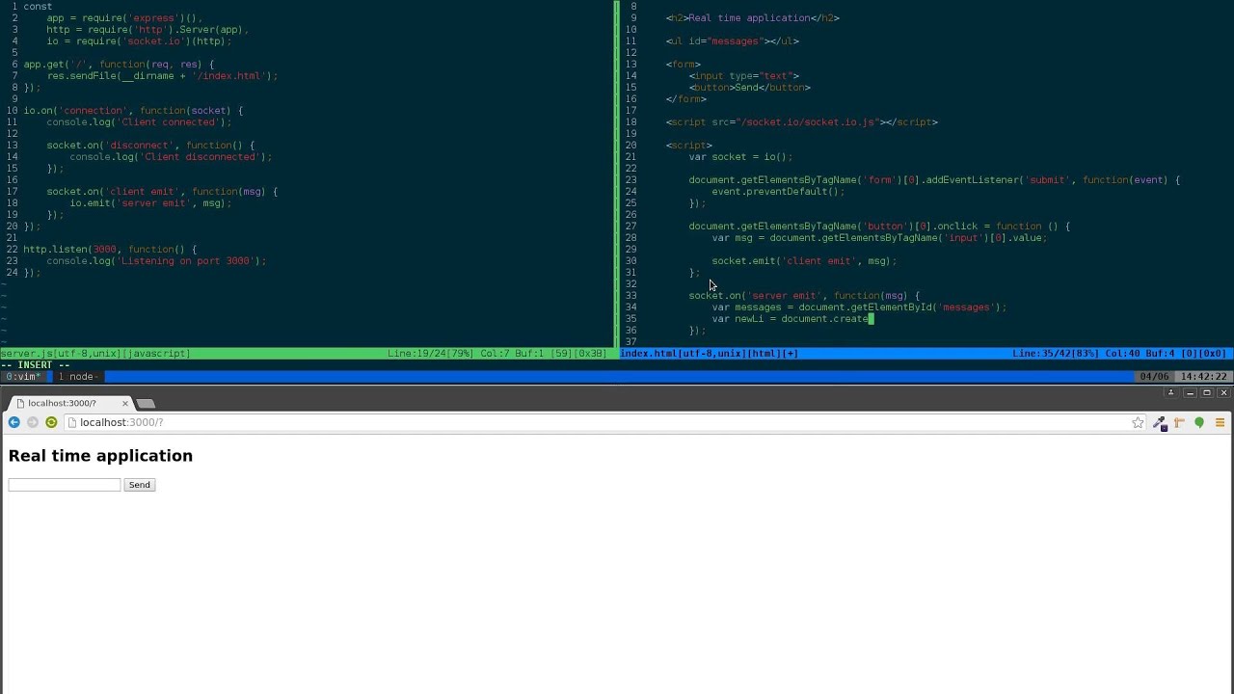The image size is (1234, 694).
Task: Click the browser user profile icon
Action: pos(1170,392)
